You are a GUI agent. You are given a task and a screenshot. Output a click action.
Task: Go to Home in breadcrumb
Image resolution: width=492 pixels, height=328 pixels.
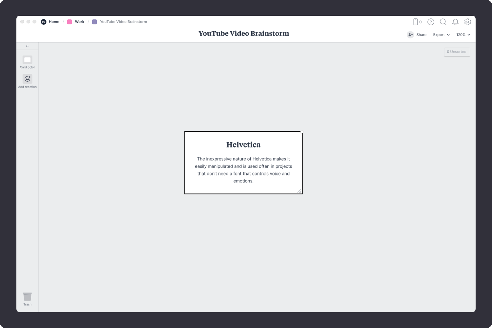[54, 22]
